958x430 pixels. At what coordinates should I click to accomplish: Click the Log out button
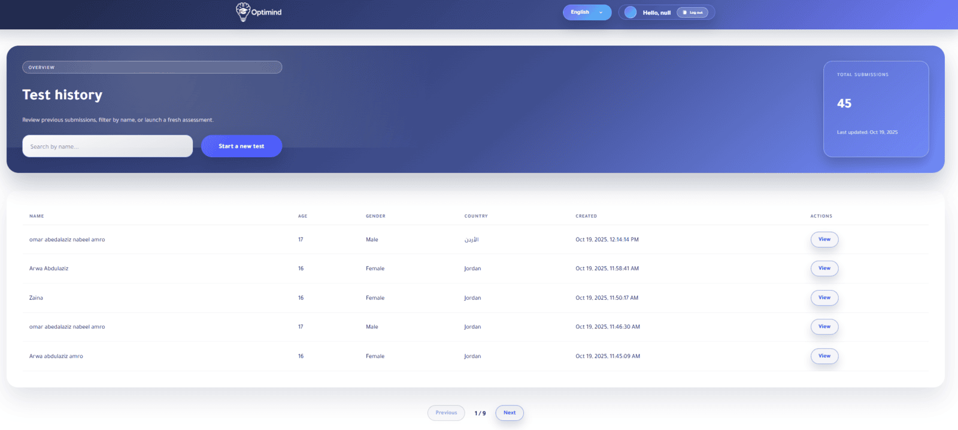pyautogui.click(x=692, y=13)
